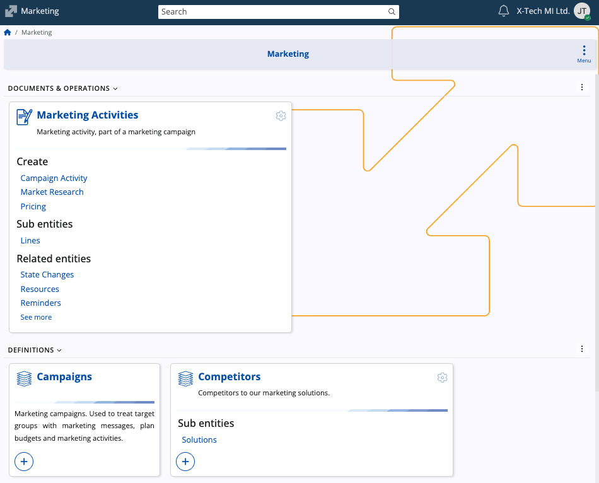
Task: Open the Pricing link
Action: click(x=33, y=207)
